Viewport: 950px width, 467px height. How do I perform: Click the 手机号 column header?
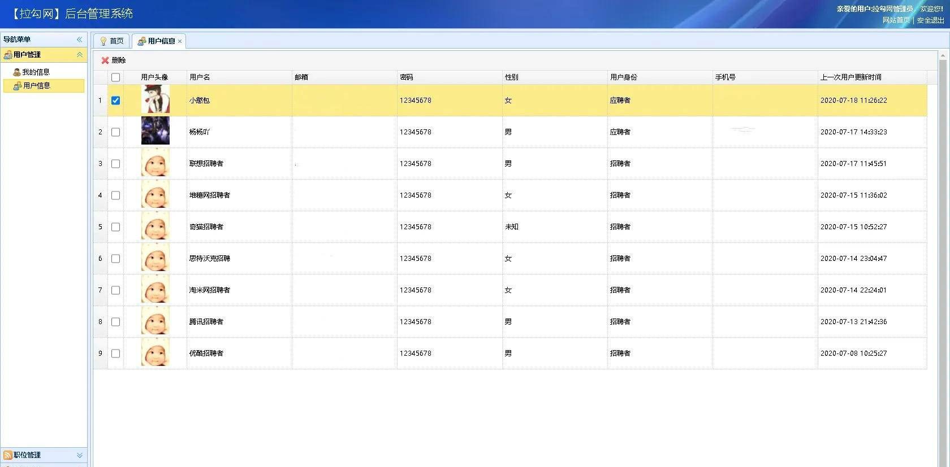click(765, 77)
